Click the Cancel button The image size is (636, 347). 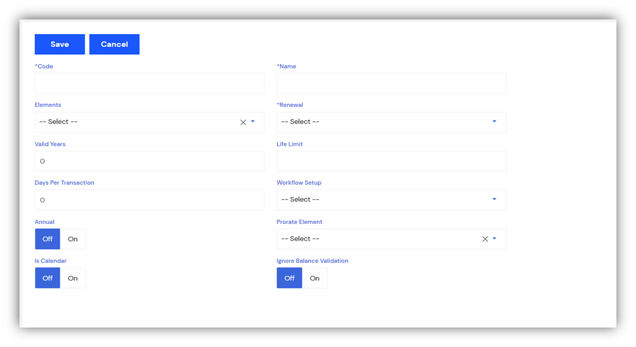tap(115, 44)
